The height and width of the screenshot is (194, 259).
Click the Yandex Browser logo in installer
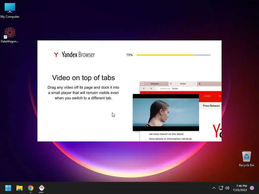click(74, 55)
